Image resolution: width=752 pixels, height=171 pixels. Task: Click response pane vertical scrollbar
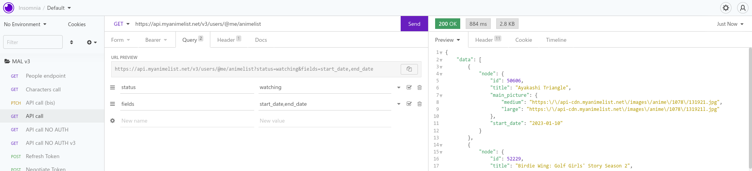pyautogui.click(x=750, y=107)
